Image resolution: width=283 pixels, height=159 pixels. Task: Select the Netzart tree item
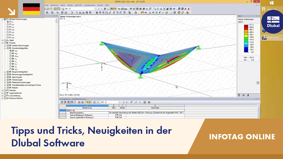coord(15,88)
